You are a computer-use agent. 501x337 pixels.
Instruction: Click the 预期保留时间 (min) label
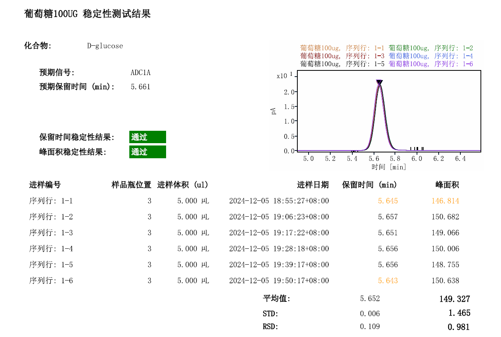[x=77, y=87]
